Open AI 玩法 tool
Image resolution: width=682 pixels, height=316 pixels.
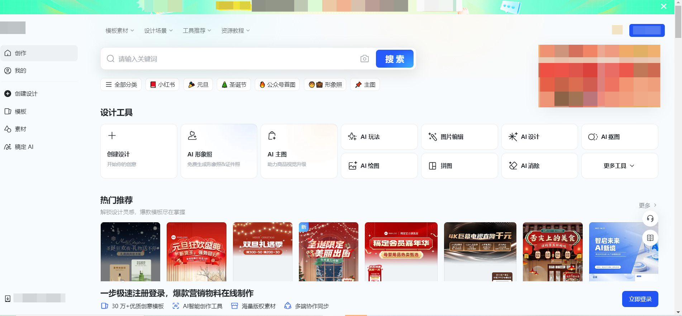click(x=379, y=137)
